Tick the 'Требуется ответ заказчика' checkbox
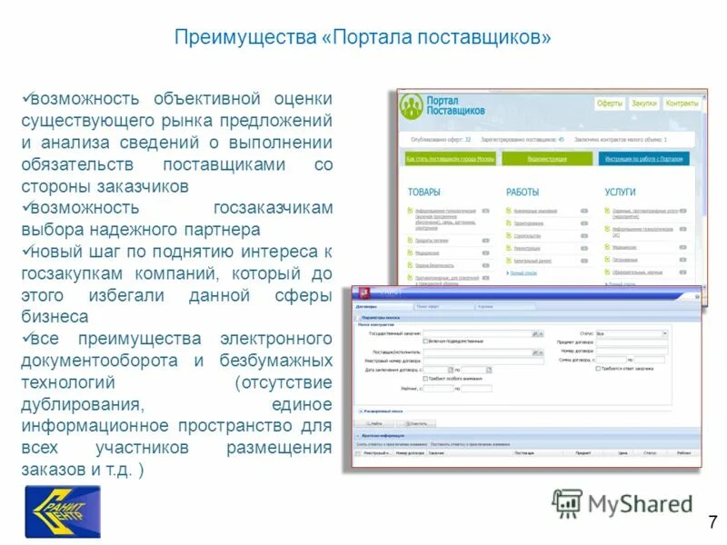Screen dimensions: 727x545 click(x=598, y=369)
